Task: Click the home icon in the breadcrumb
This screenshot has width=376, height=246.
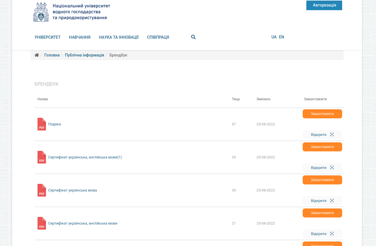Action: (x=37, y=55)
